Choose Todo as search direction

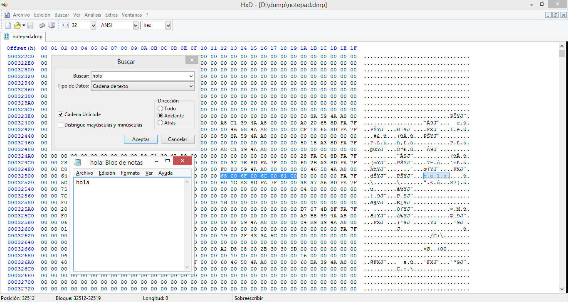point(161,109)
